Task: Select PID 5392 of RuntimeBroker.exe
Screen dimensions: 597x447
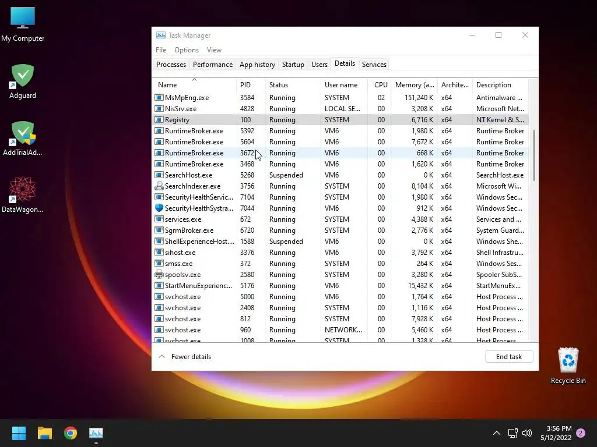Action: (x=247, y=130)
